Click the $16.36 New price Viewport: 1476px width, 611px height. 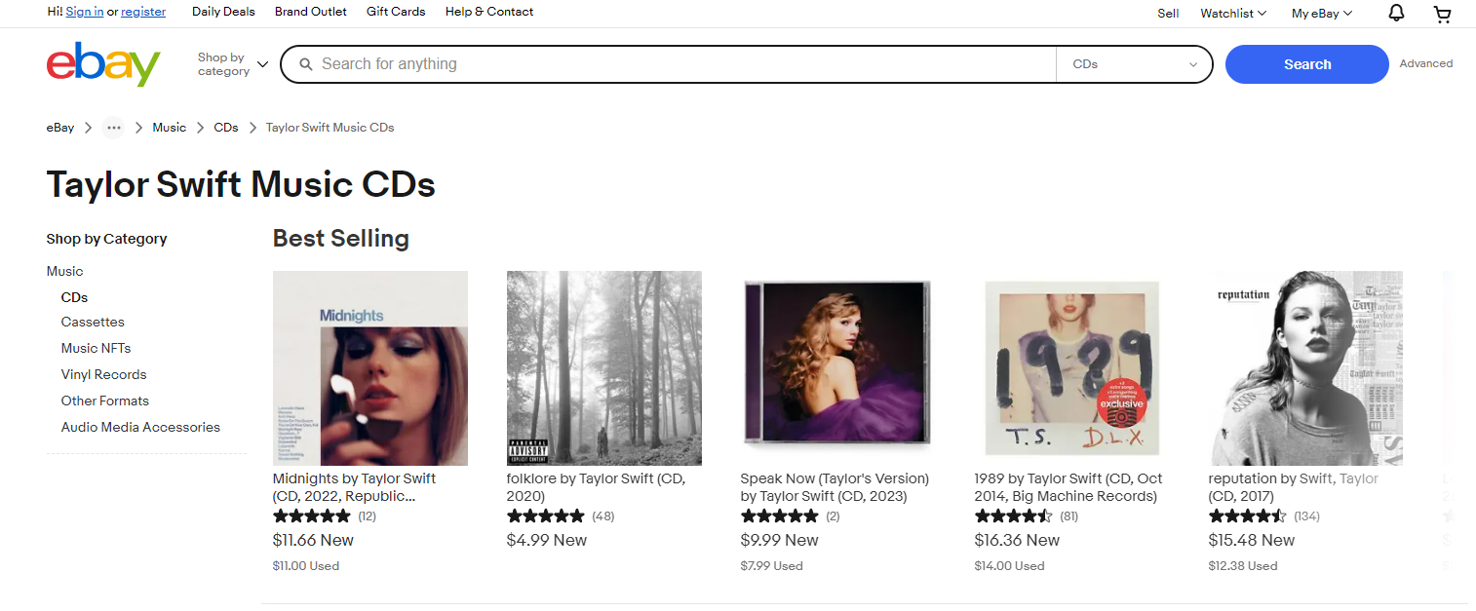[1017, 540]
